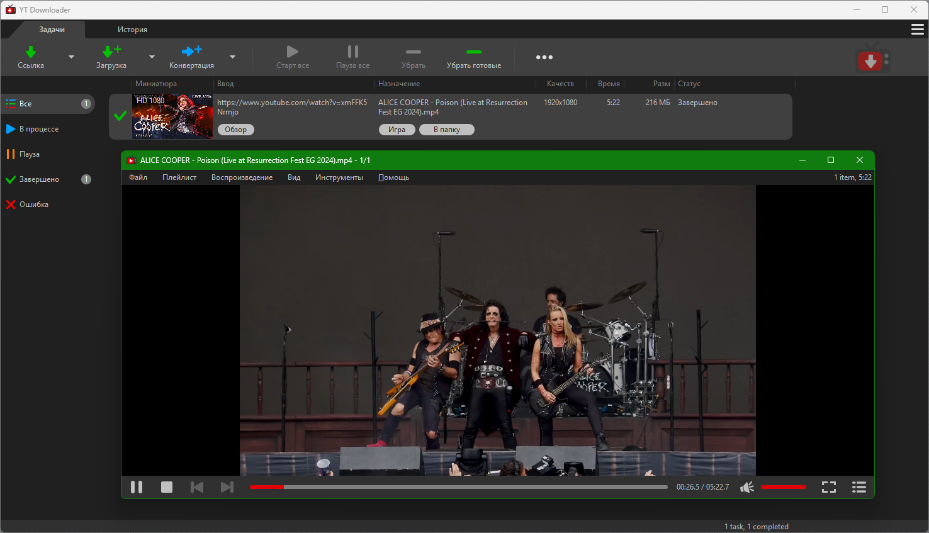This screenshot has height=533, width=929.
Task: Open the Инструменты menu
Action: [x=339, y=177]
